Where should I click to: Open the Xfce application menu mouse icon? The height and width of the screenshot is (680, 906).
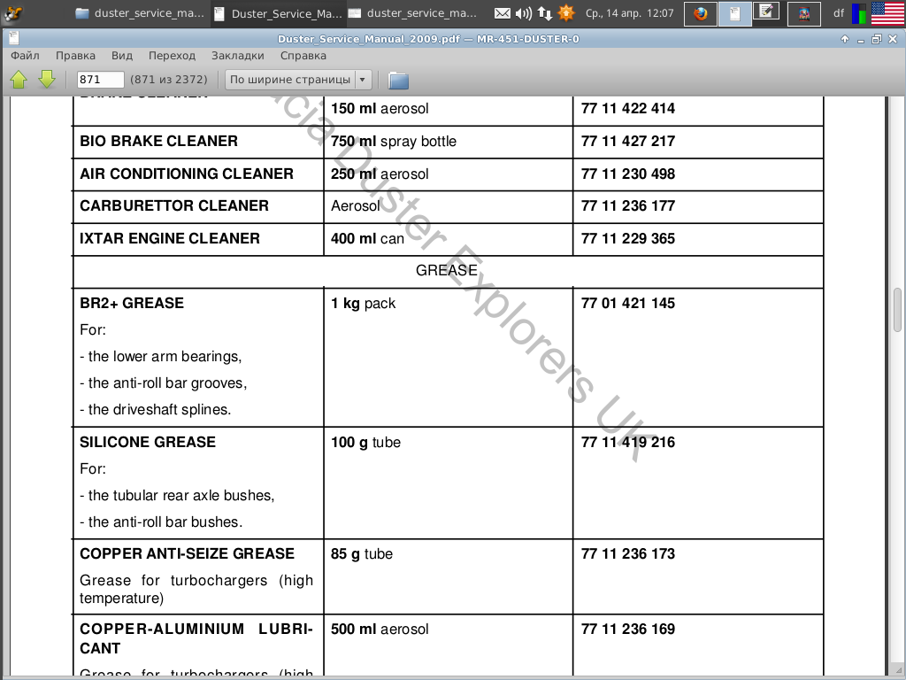[13, 12]
